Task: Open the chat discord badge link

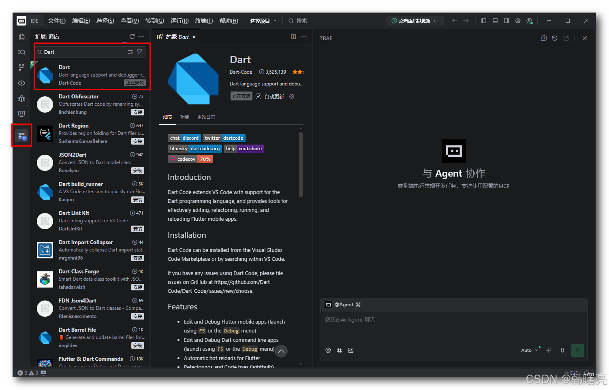Action: (x=184, y=138)
